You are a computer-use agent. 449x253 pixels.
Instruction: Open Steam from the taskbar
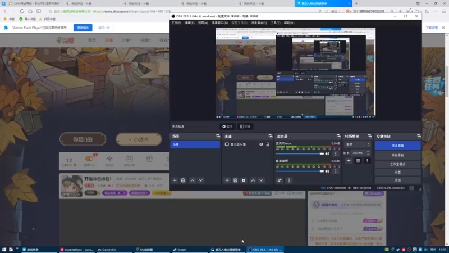coord(180,250)
